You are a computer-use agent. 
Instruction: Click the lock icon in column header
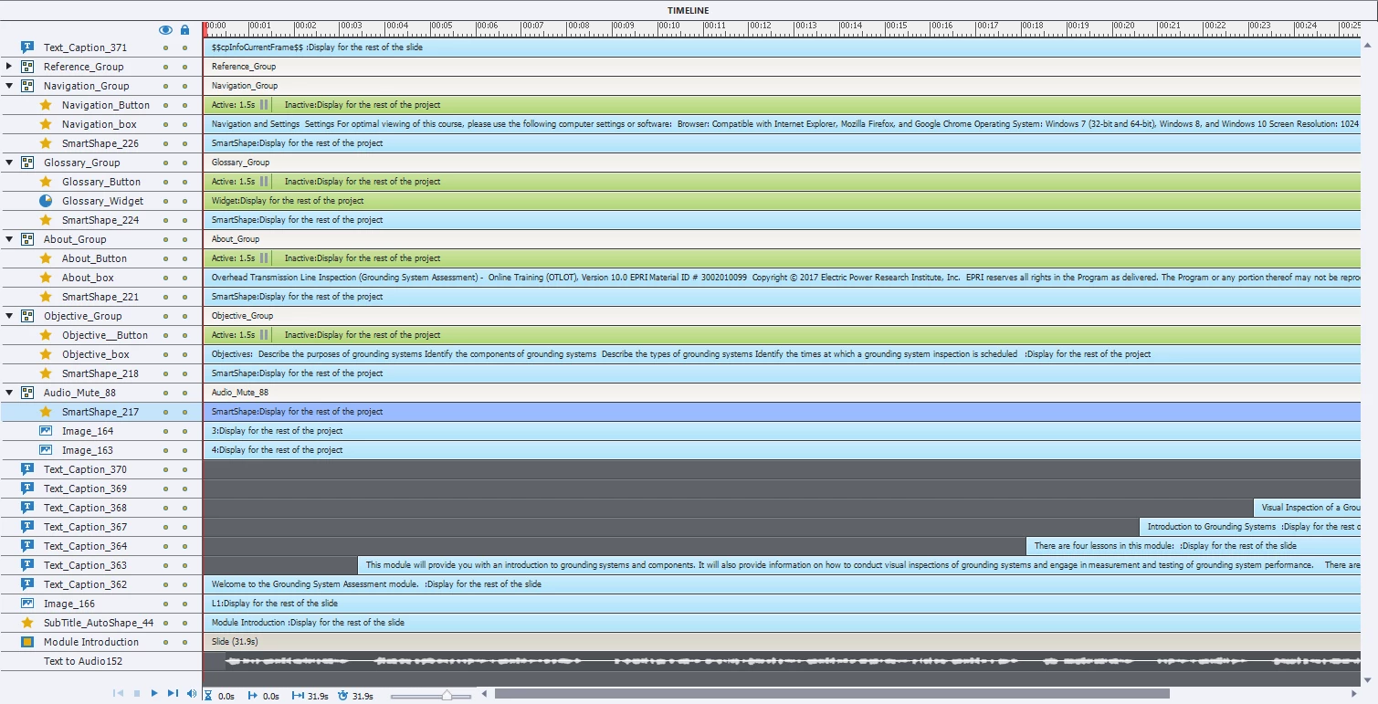(x=185, y=29)
